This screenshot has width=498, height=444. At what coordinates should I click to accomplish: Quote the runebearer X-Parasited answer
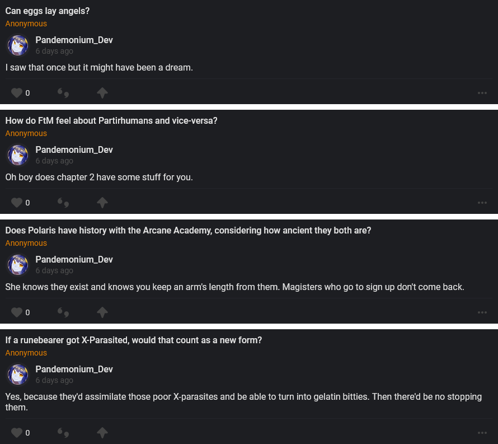point(63,433)
